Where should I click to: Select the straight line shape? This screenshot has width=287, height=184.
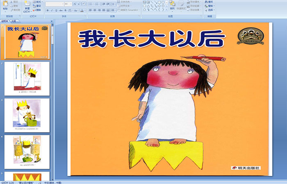coord(152,2)
